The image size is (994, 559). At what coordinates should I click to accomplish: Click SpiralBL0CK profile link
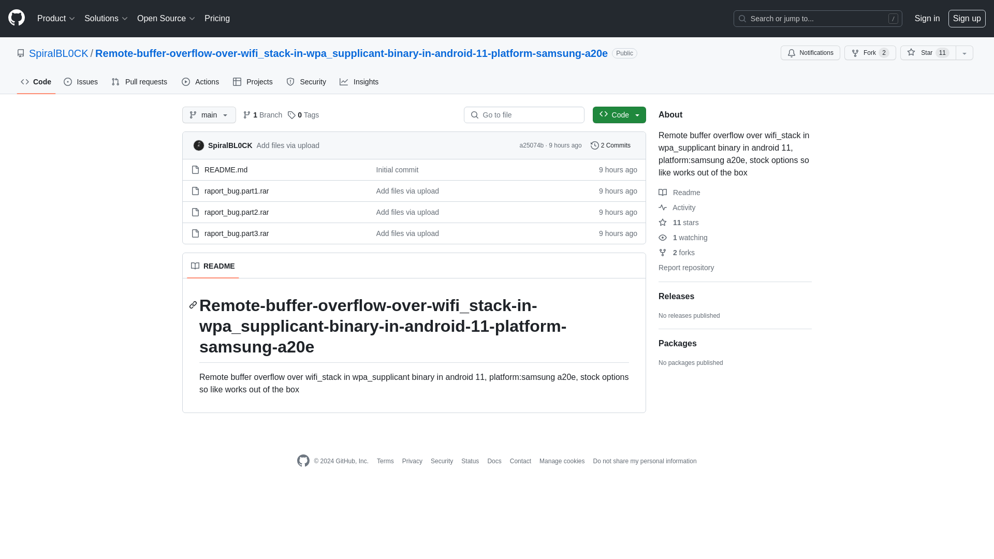pos(58,53)
